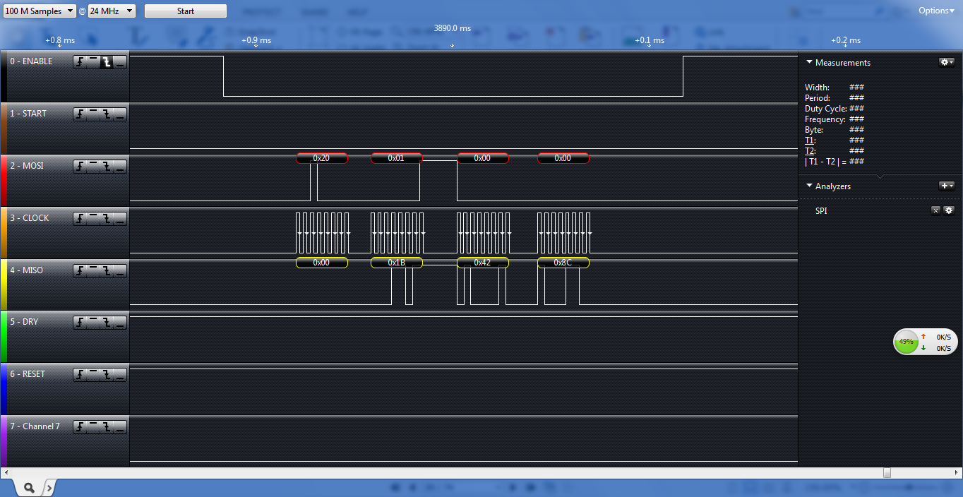Image resolution: width=963 pixels, height=497 pixels.
Task: Set low level trigger on 5 - DRY
Action: tap(120, 322)
